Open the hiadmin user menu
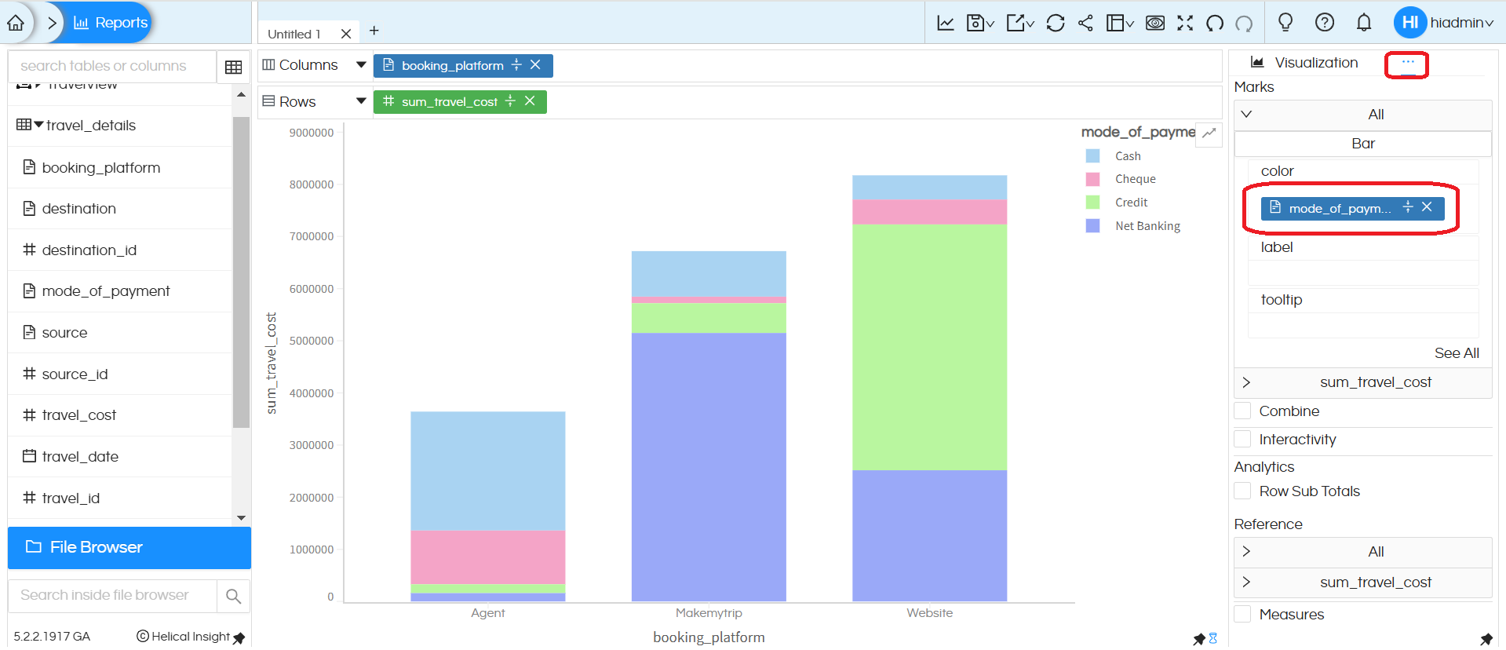The height and width of the screenshot is (650, 1506). [x=1444, y=23]
